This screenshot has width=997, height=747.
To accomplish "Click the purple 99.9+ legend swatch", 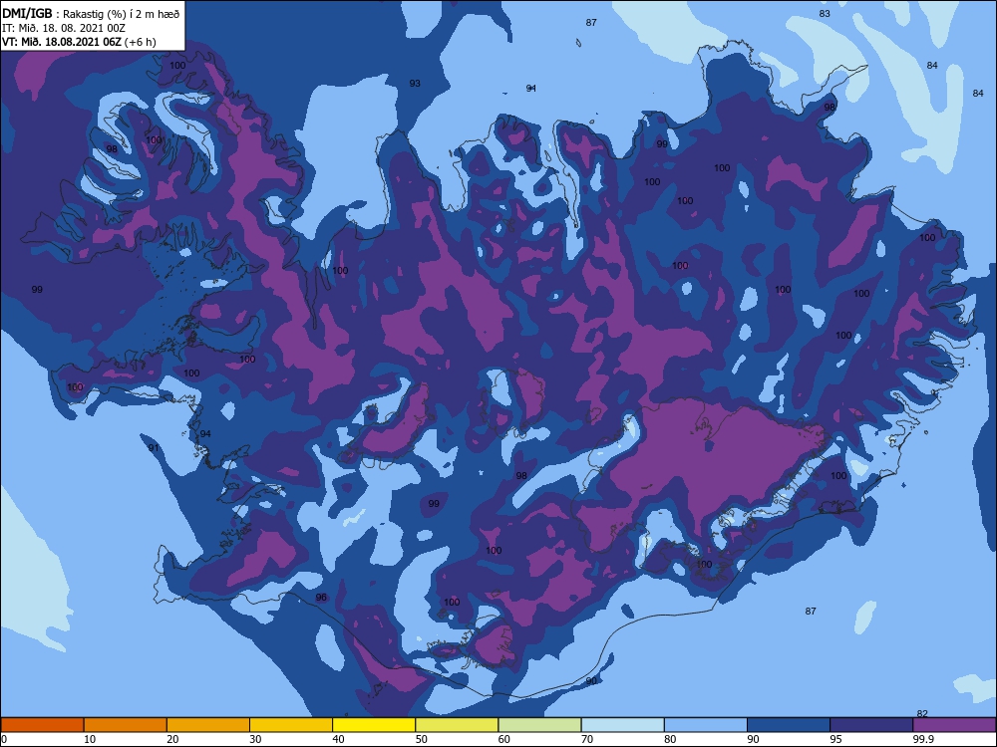I will (954, 725).
